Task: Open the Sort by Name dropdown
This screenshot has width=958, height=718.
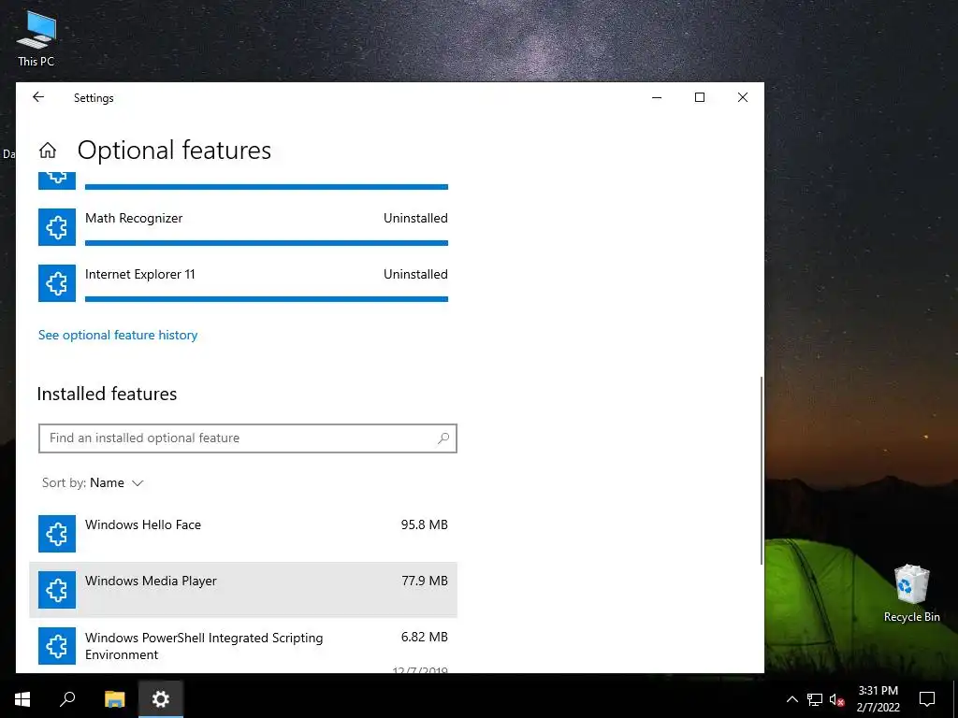Action: pyautogui.click(x=93, y=483)
